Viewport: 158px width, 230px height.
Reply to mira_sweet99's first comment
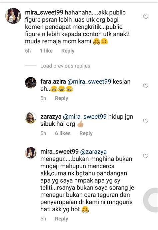(x=68, y=51)
